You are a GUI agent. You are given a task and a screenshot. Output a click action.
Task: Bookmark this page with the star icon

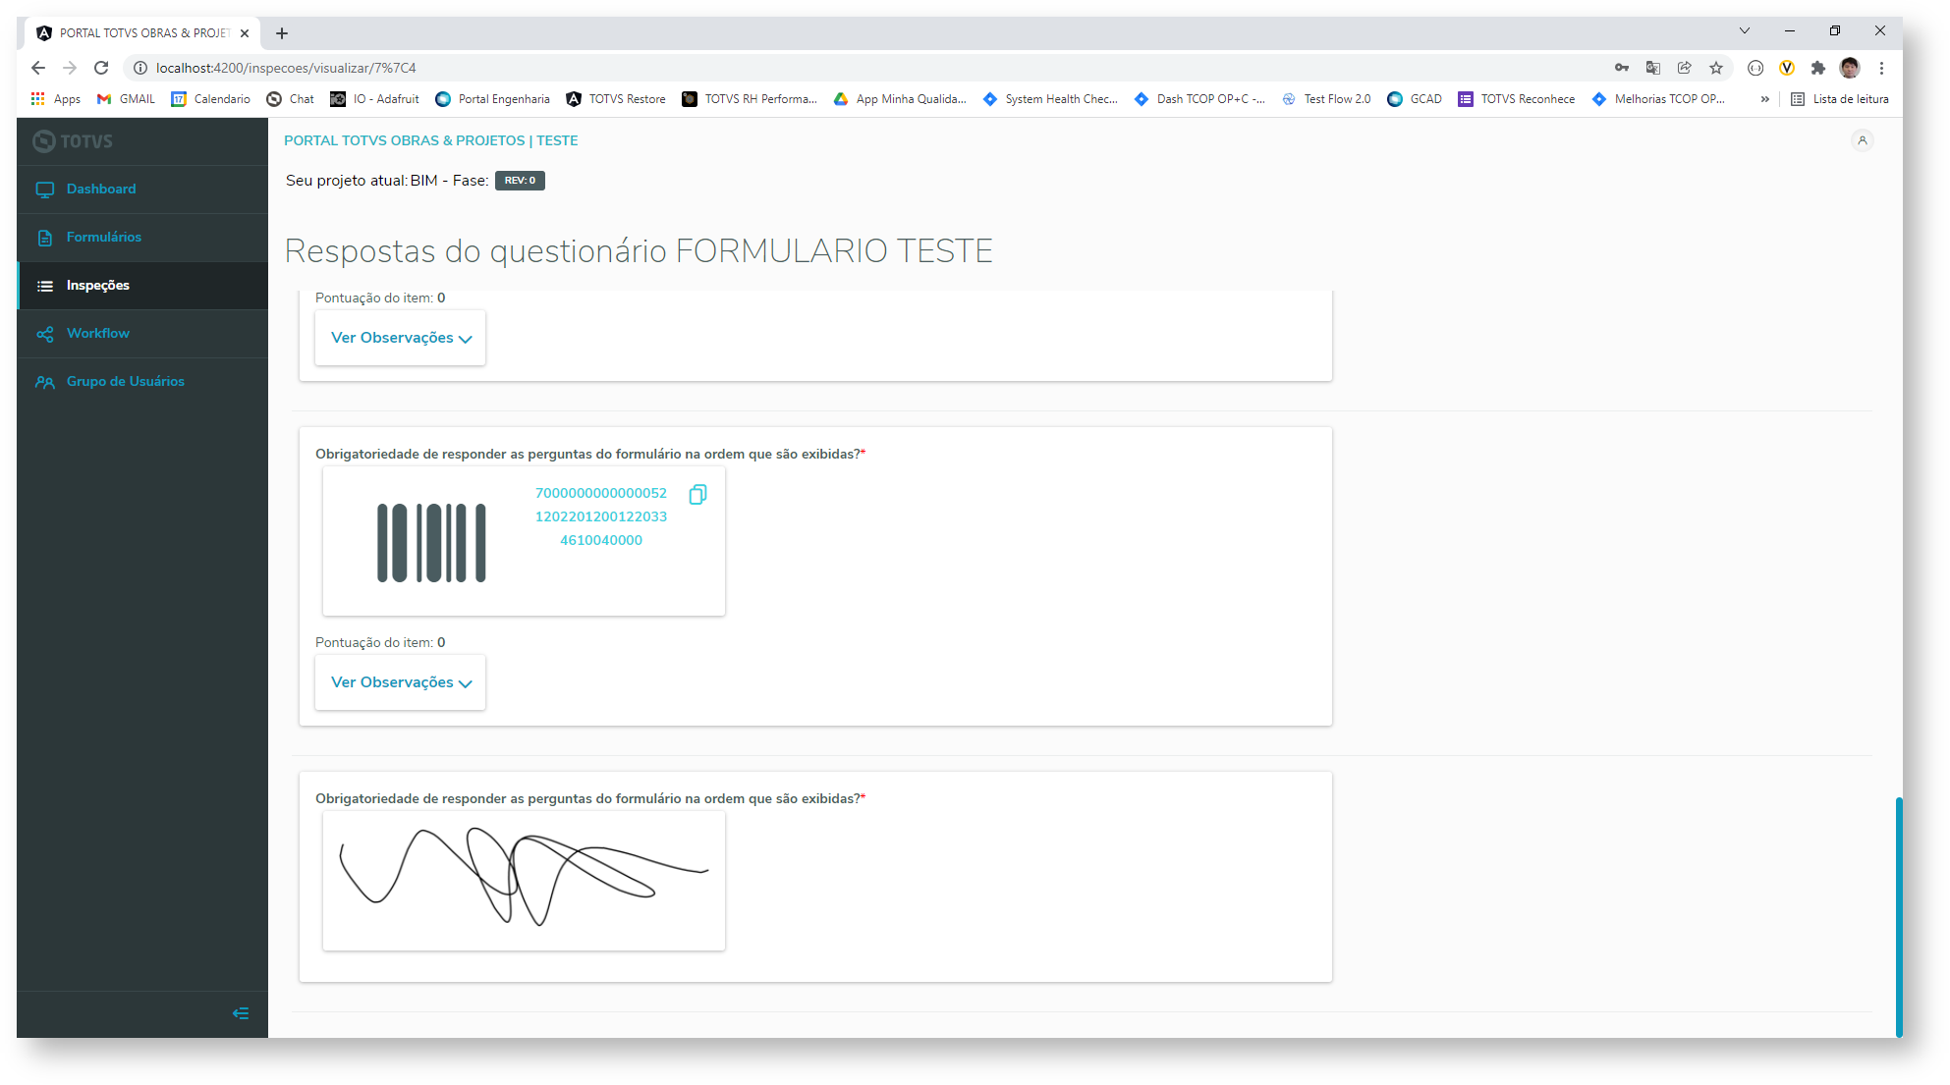click(x=1716, y=68)
